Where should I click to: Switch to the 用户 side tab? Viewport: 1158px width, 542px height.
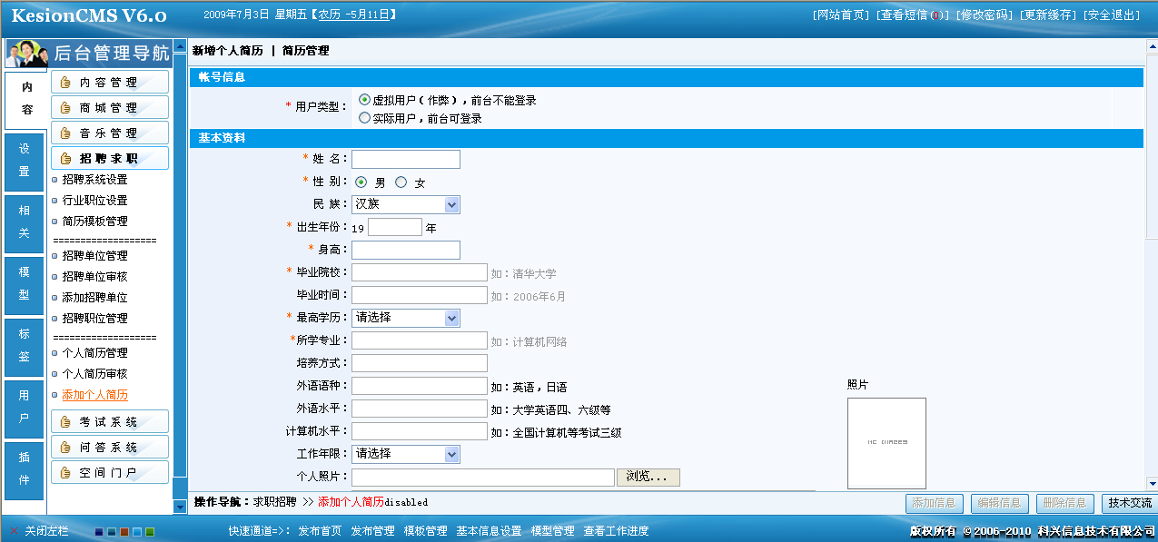(x=25, y=409)
